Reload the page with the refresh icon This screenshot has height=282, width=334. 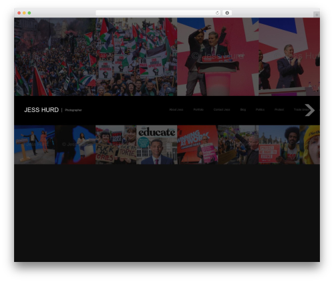pos(217,13)
